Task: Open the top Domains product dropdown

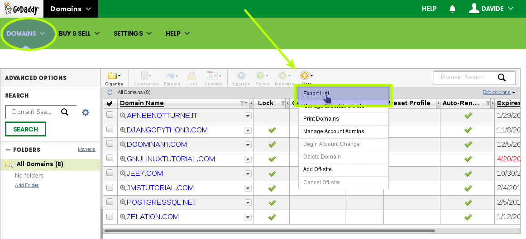Action: (x=71, y=9)
